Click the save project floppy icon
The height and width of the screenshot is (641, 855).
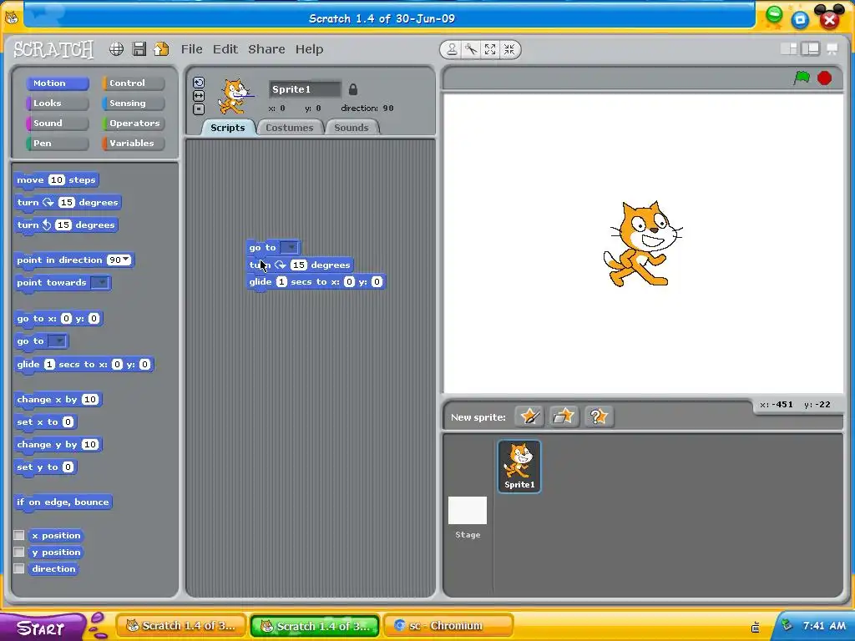139,49
